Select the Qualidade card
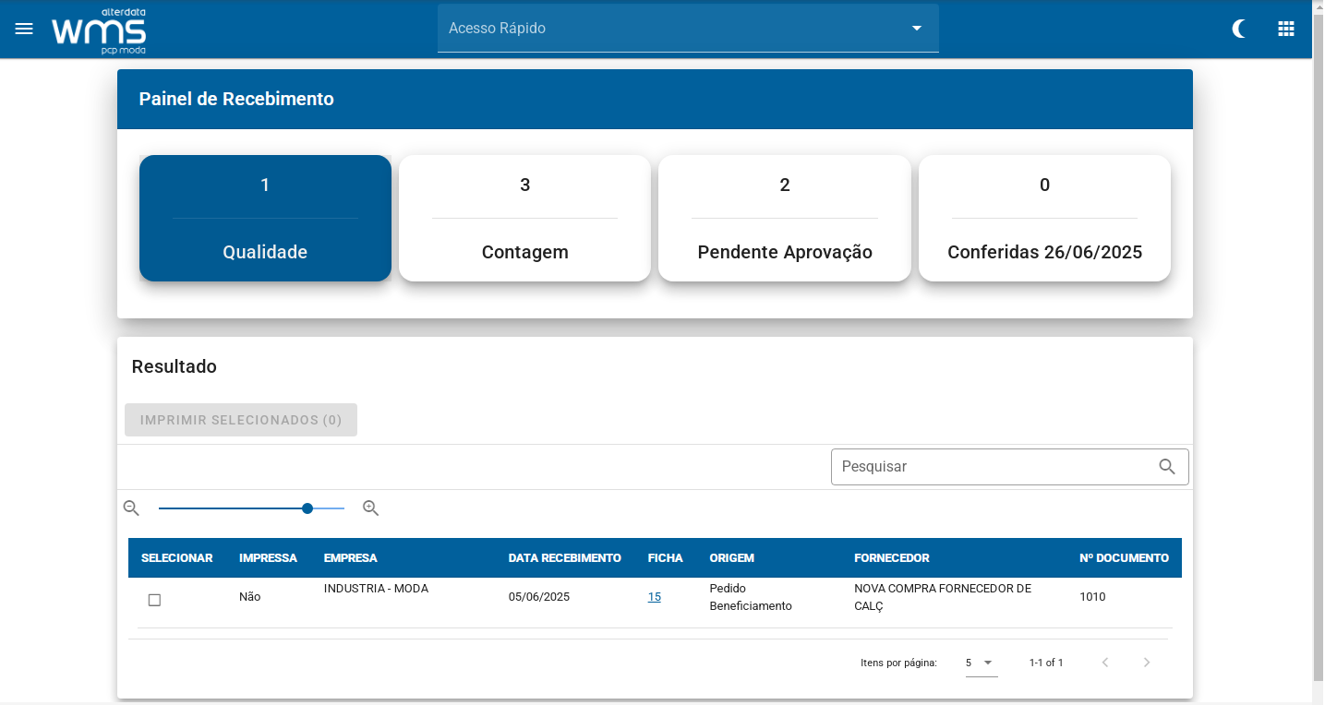 [265, 218]
